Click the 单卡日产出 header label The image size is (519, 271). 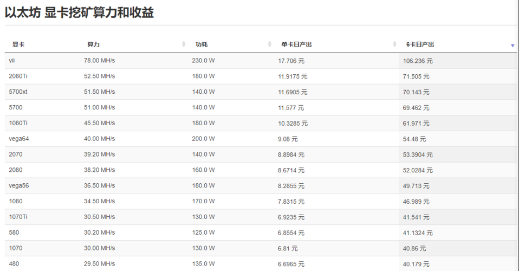pos(296,44)
